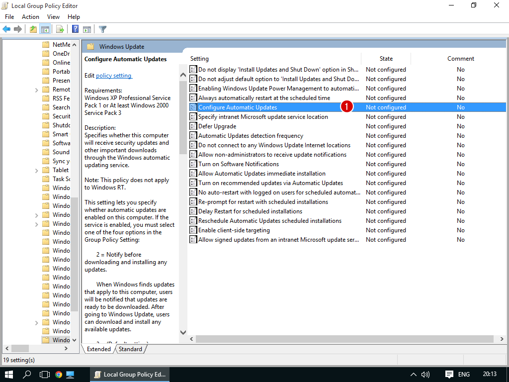Open Task View on the taskbar
This screenshot has height=382, width=509.
[x=44, y=374]
